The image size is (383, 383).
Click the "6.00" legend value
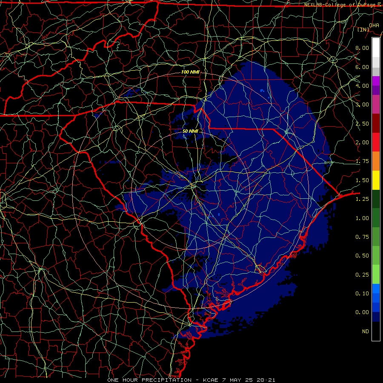pyautogui.click(x=362, y=67)
